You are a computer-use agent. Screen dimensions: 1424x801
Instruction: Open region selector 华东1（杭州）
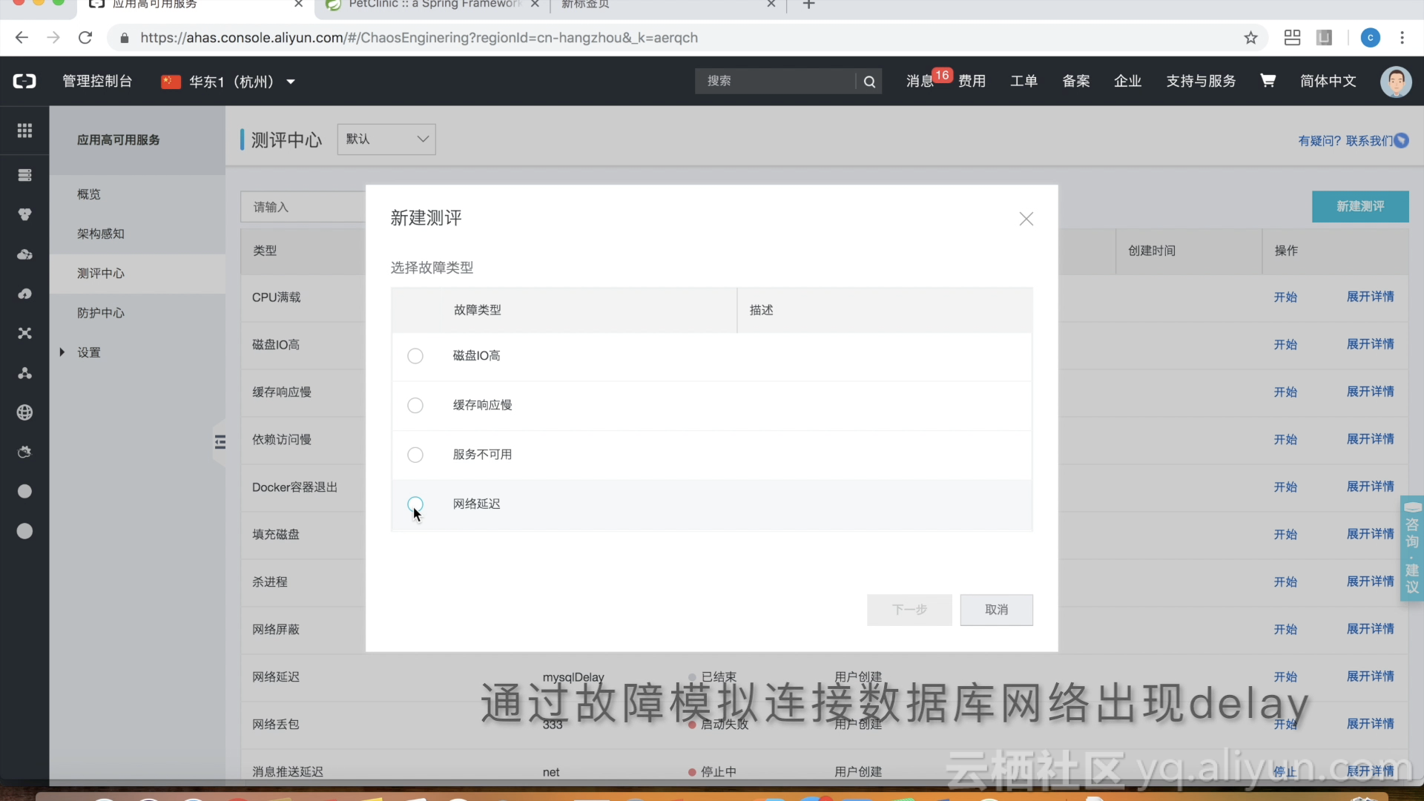(x=228, y=82)
